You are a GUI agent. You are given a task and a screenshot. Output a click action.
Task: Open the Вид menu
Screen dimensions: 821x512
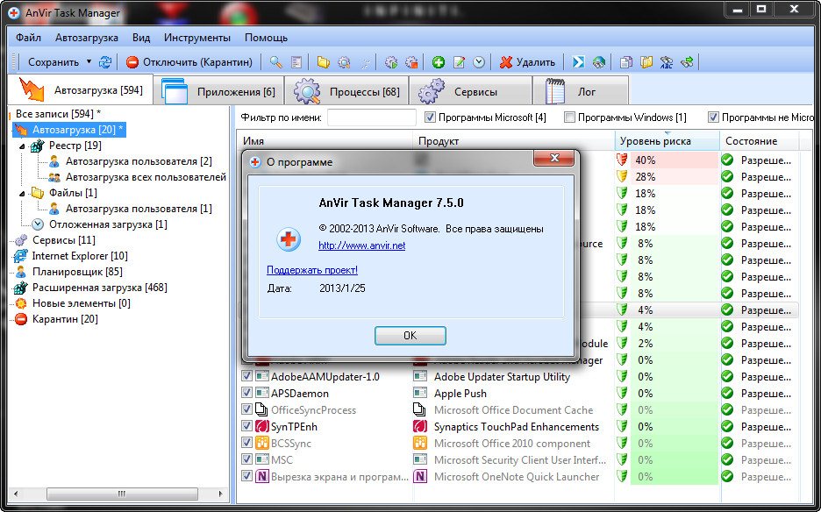(x=141, y=38)
